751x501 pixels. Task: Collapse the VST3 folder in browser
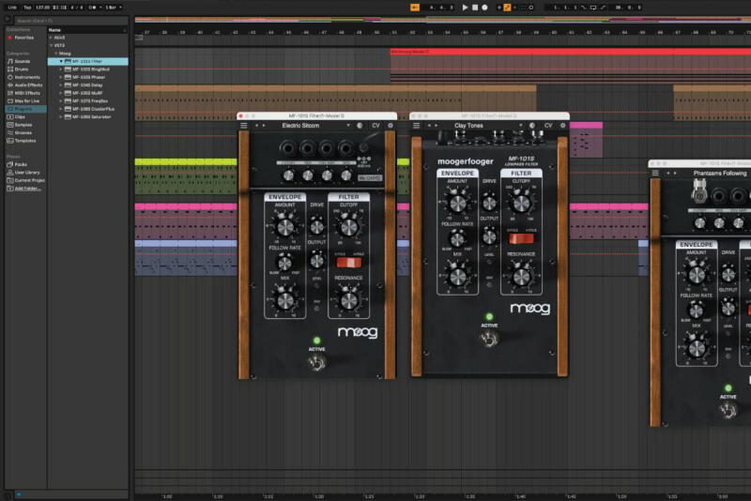pyautogui.click(x=52, y=45)
